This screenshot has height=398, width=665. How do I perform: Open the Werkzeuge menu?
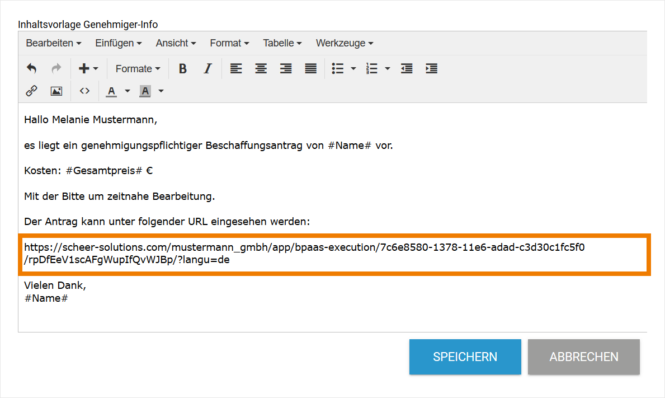coord(344,43)
